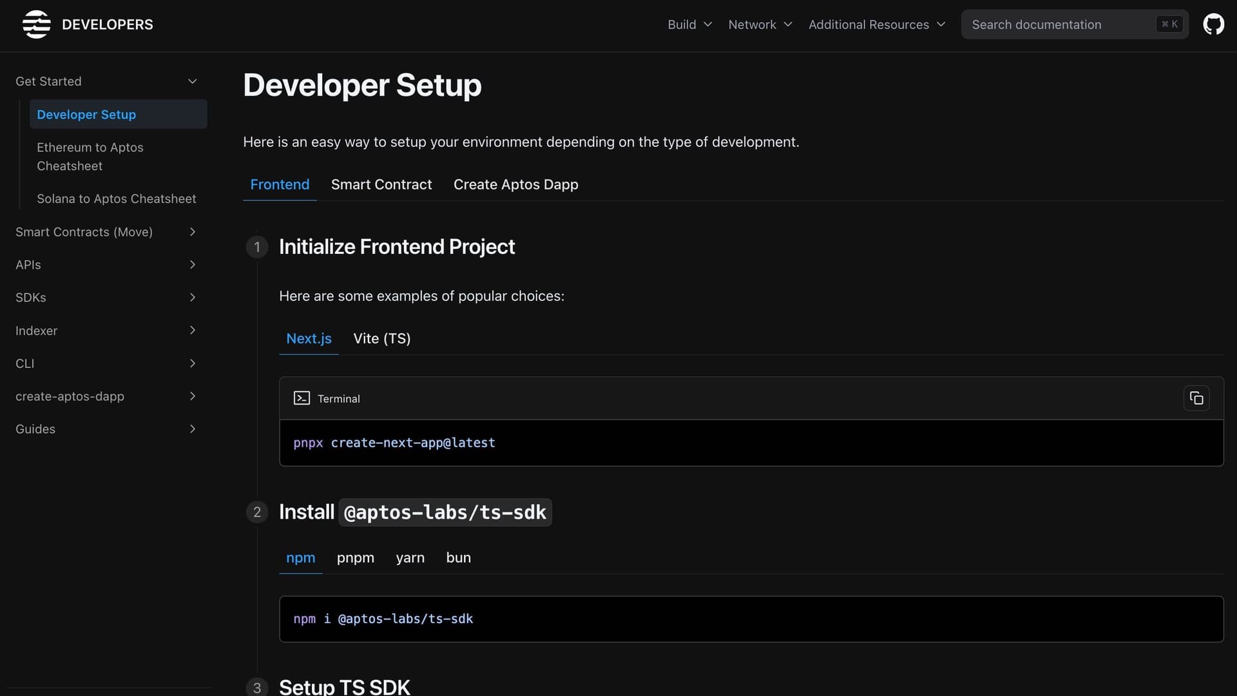Expand the Guides section chevron
Viewport: 1237px width, 696px height.
tap(192, 429)
